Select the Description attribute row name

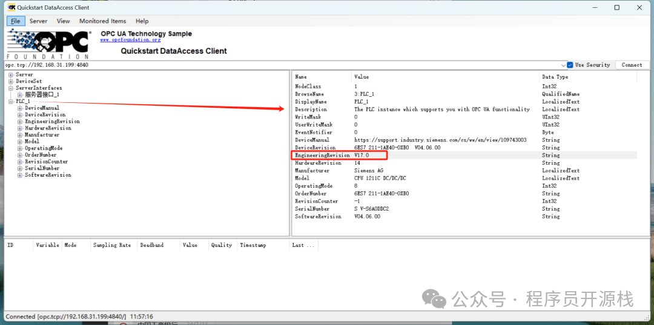(x=311, y=109)
